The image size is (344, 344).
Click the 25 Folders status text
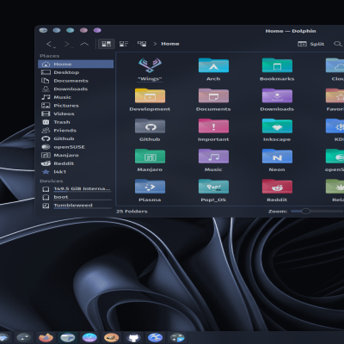tap(132, 212)
